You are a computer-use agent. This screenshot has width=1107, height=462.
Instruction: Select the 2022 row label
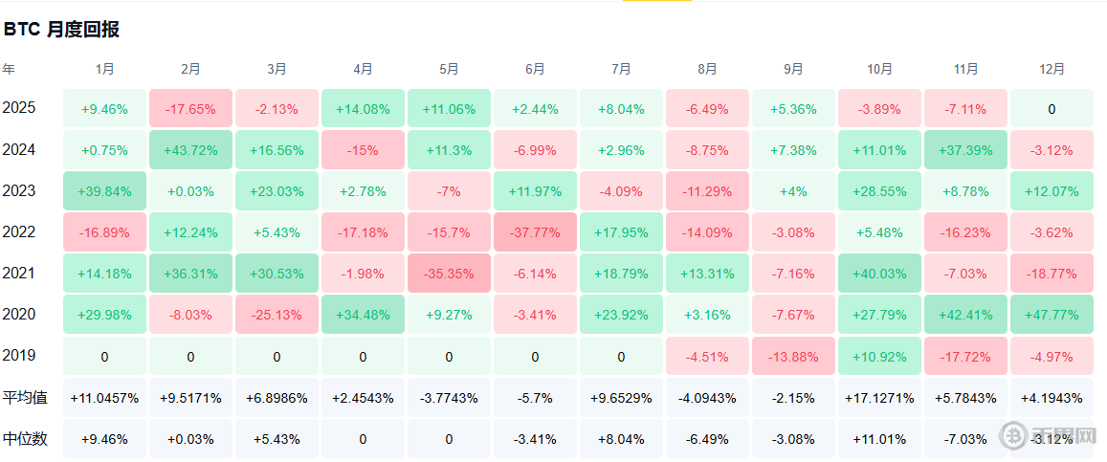click(19, 232)
